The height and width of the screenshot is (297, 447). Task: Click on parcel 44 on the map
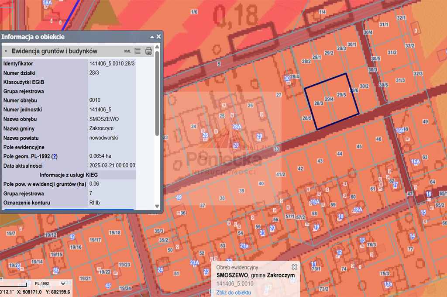340,154
